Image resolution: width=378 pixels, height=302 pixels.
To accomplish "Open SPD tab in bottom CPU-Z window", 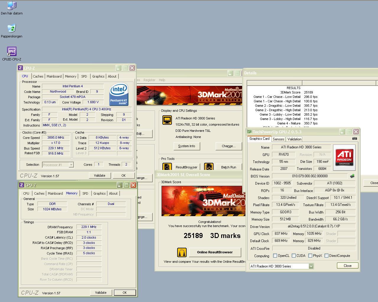I will click(x=85, y=193).
